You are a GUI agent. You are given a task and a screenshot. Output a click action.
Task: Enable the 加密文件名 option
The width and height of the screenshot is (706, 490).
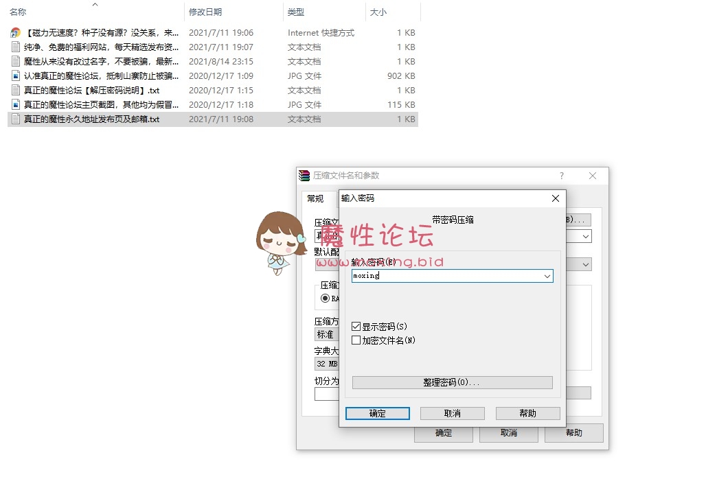356,340
